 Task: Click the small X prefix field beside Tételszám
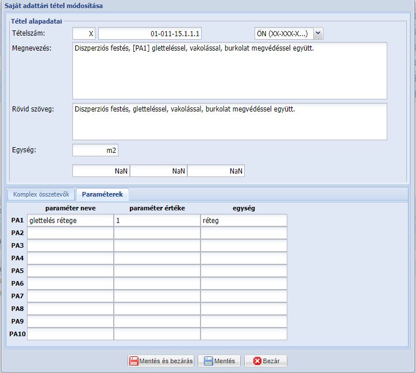tap(84, 33)
